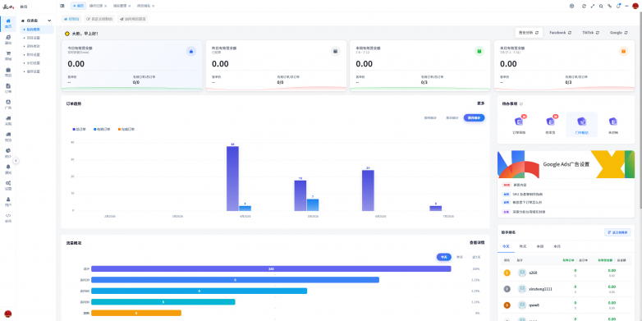This screenshot has height=321, width=642.
Task: Open the browser globe site-building icon in the left rail
Action: (8, 37)
